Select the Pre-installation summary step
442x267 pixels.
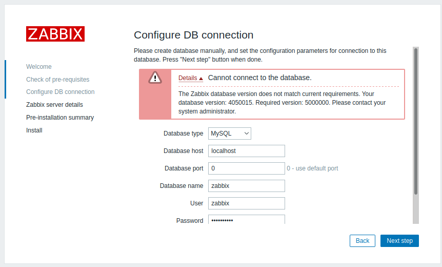point(60,118)
